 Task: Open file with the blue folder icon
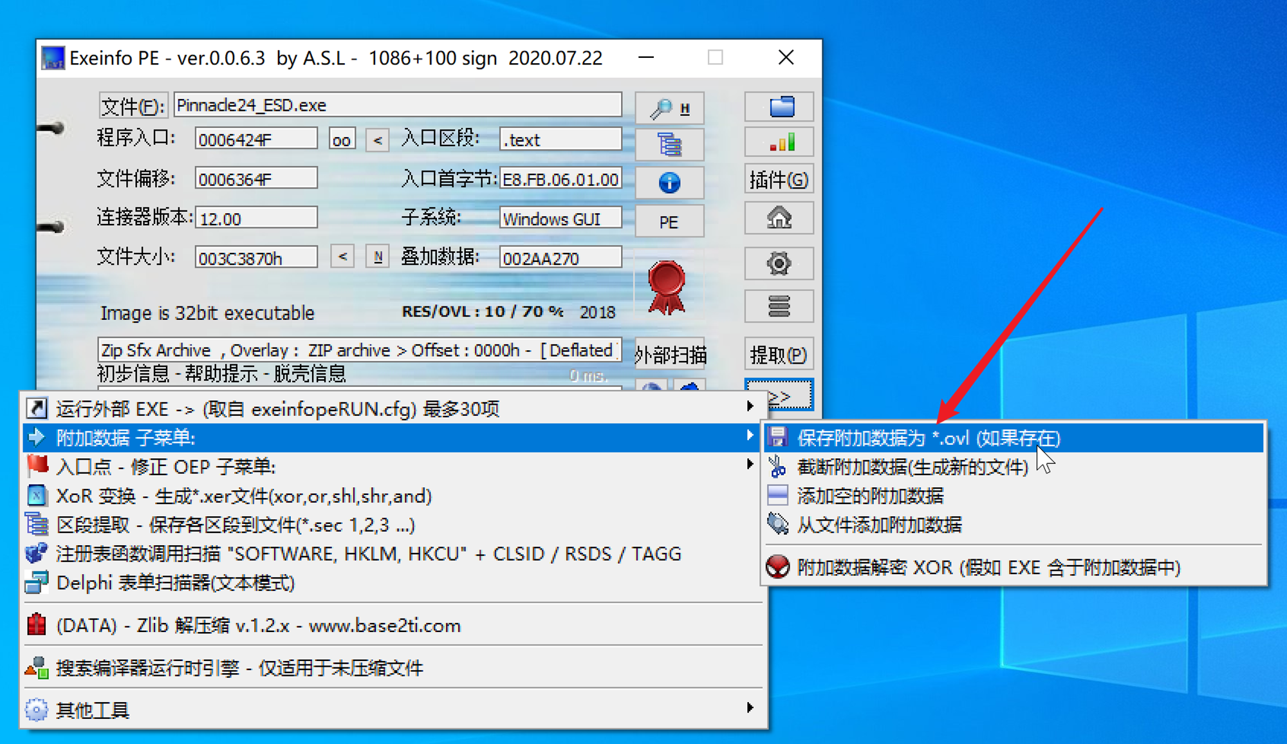pyautogui.click(x=779, y=106)
